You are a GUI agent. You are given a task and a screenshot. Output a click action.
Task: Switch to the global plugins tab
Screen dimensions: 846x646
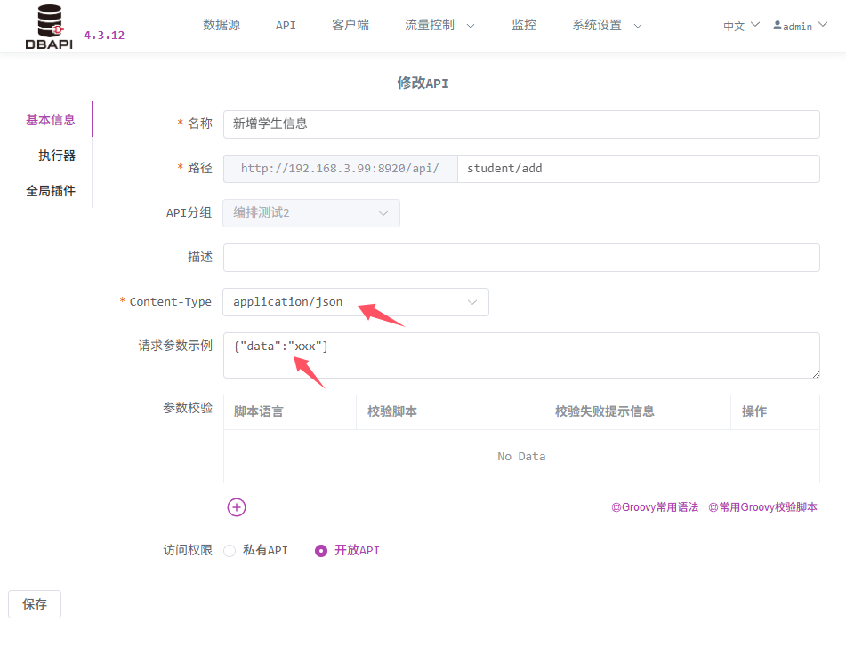(x=51, y=191)
